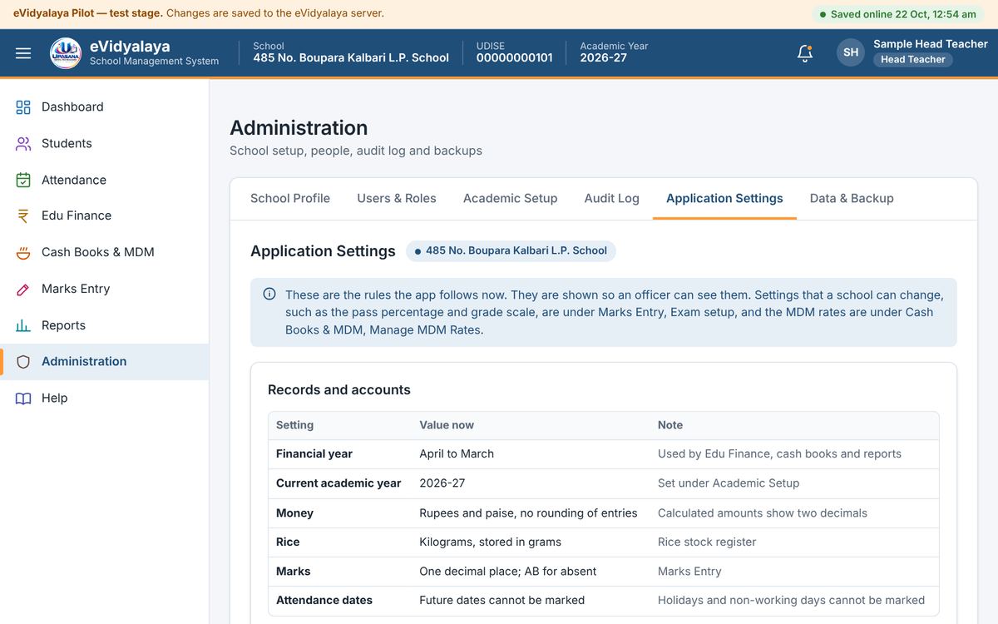This screenshot has height=624, width=998.
Task: Click the Financial year row label
Action: (x=314, y=453)
